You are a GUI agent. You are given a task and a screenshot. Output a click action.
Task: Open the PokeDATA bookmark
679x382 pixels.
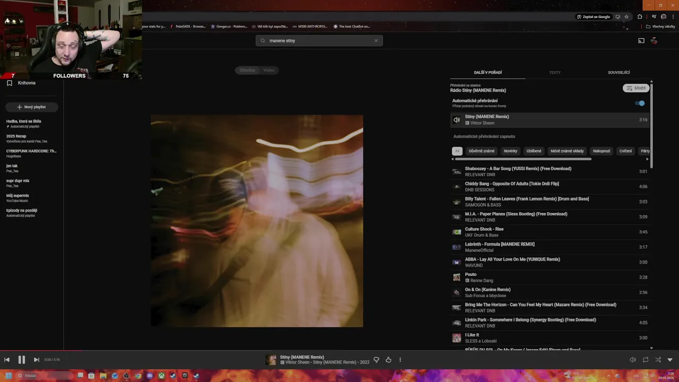coord(188,27)
